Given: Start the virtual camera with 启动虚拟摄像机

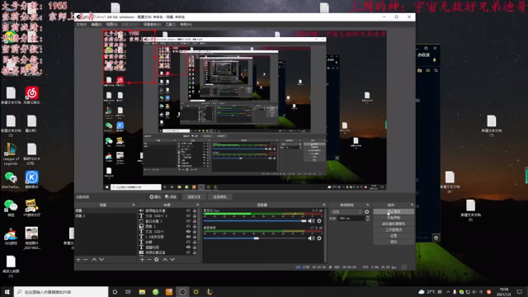Looking at the screenshot, I should [394, 224].
